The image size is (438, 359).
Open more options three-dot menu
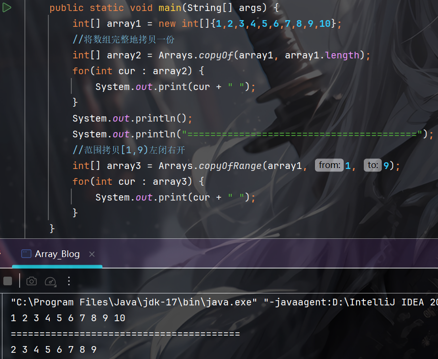(69, 281)
